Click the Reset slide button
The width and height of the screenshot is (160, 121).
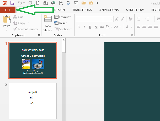click(61, 23)
